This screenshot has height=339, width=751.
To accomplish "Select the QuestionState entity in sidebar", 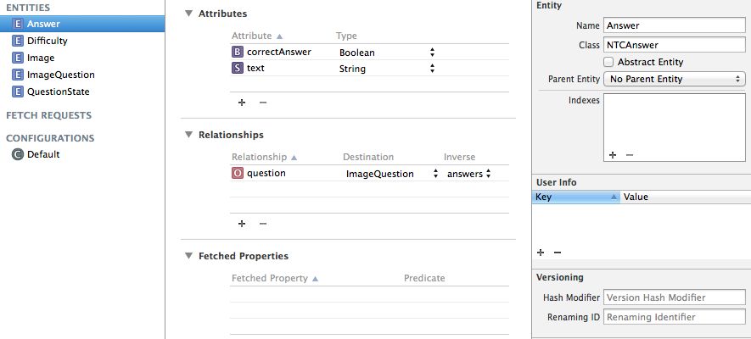I will coord(58,92).
